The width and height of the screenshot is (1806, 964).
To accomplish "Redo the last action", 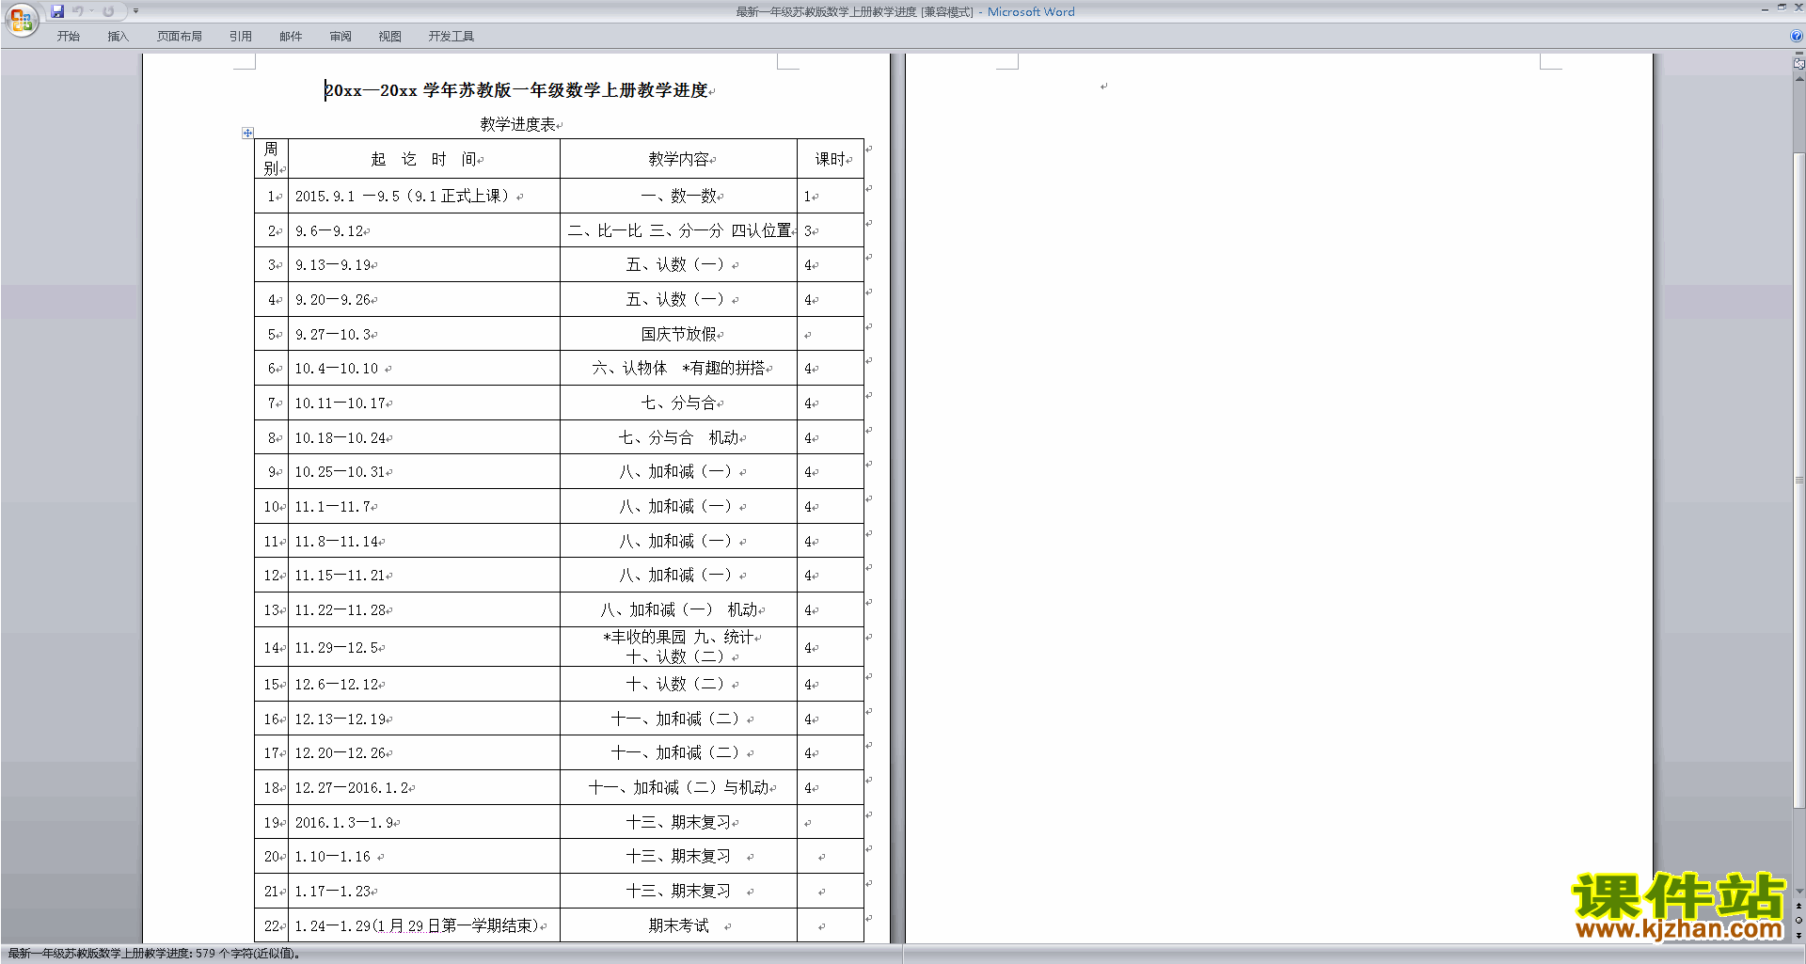I will pyautogui.click(x=108, y=11).
